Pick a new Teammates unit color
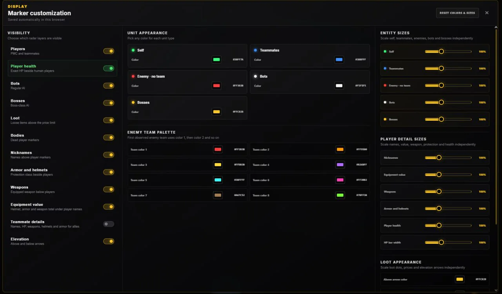The width and height of the screenshot is (502, 294). coord(339,60)
